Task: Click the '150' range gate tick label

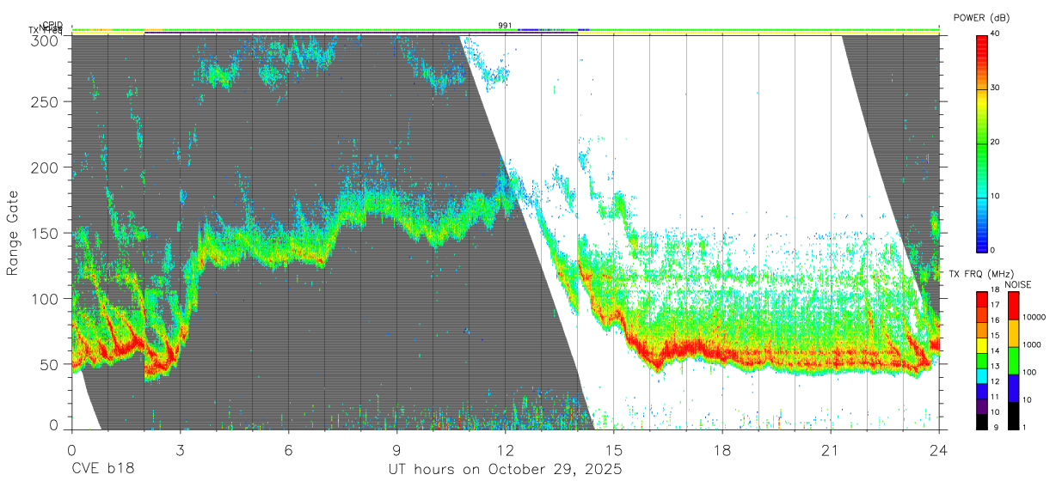Action: point(46,233)
